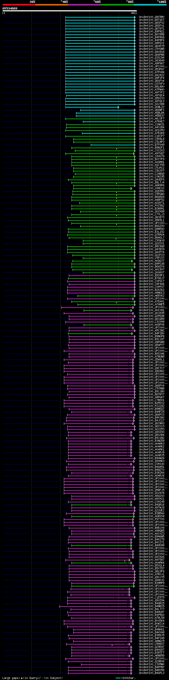
Task: Open UniRef100_A7EAV1 entry
Action: click(x=152, y=302)
